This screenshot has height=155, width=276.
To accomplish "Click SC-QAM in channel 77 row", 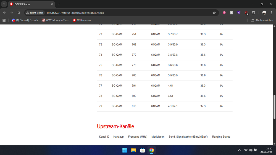I will 117,85.
